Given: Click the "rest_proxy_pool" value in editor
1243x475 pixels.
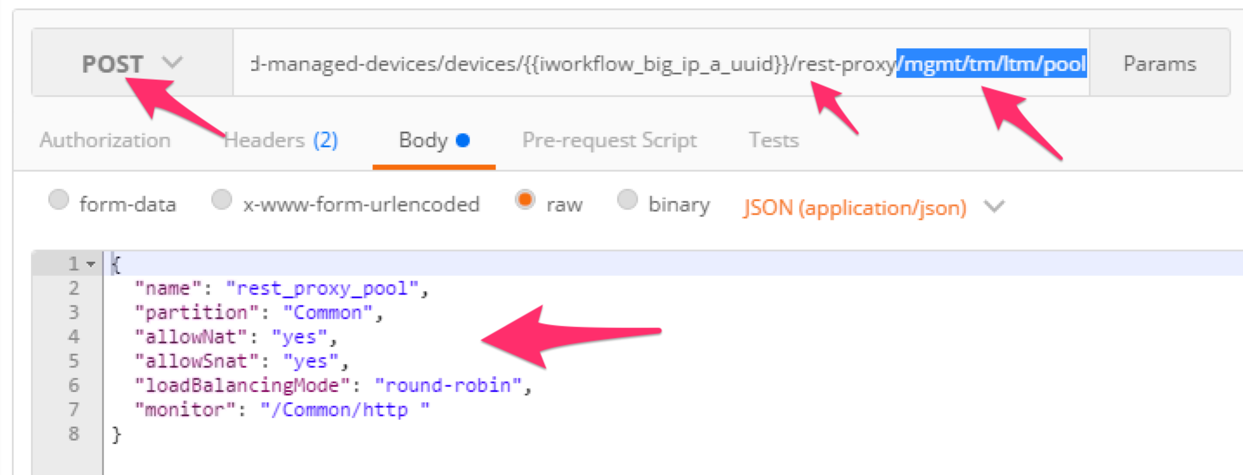Looking at the screenshot, I should coord(322,289).
